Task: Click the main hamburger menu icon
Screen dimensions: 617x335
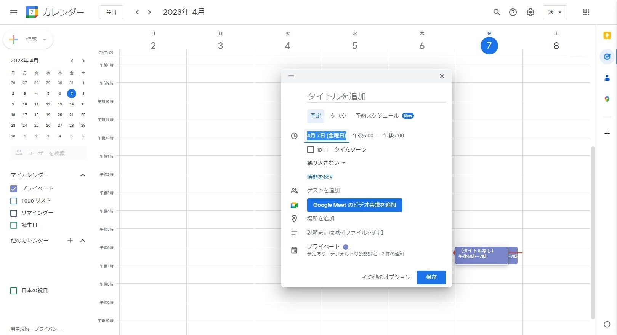Action: click(x=14, y=12)
